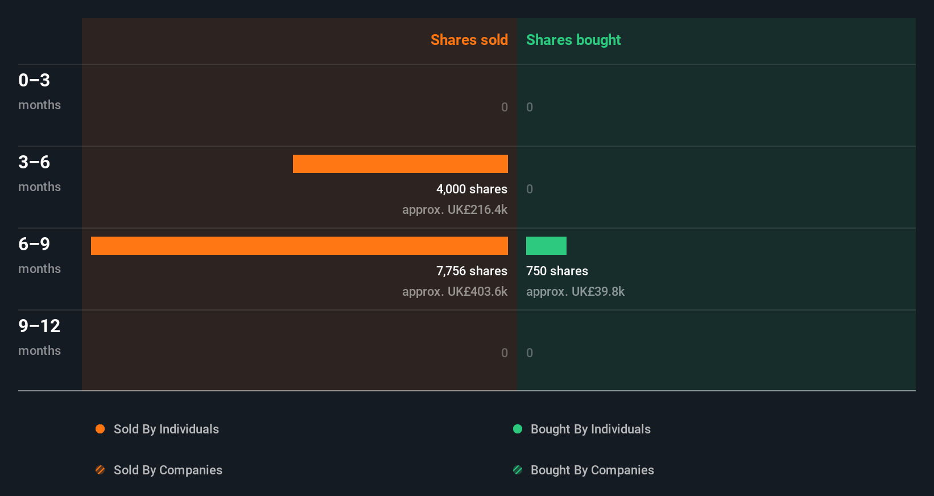This screenshot has width=934, height=496.
Task: Select the green 6–9 months bought bar
Action: pyautogui.click(x=546, y=246)
